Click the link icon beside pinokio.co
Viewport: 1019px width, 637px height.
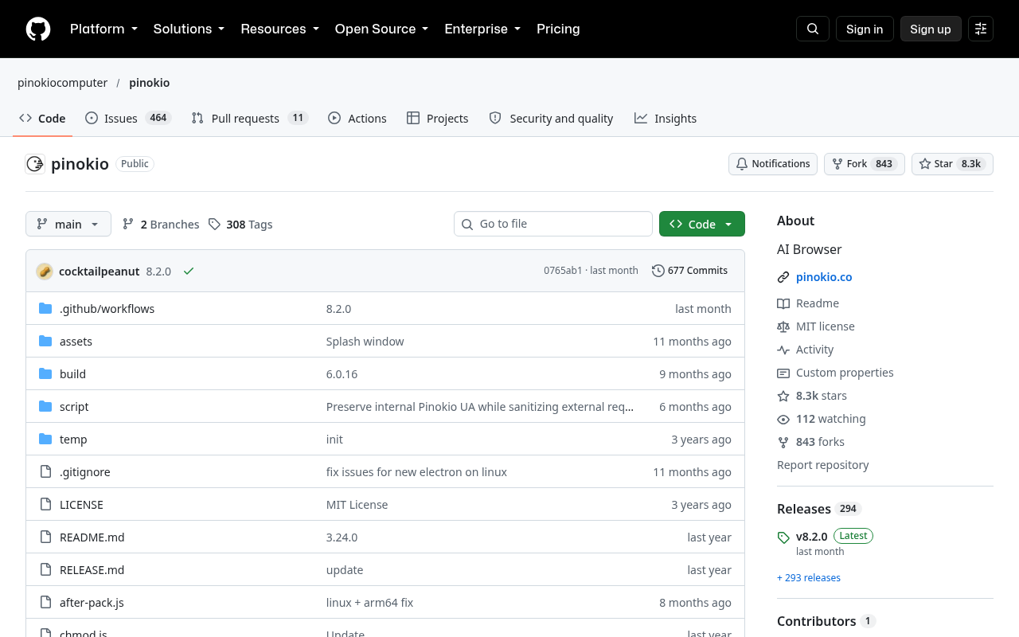783,277
